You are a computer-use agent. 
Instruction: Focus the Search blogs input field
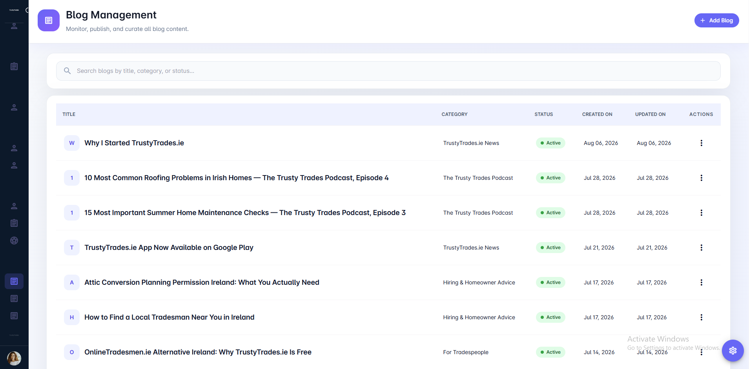(388, 71)
